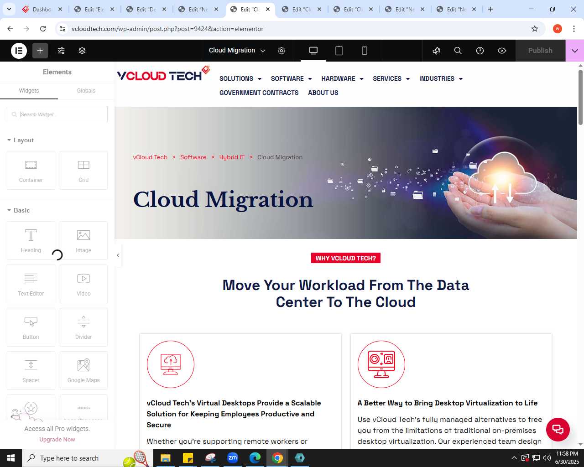The height and width of the screenshot is (467, 584).
Task: Select the Video widget
Action: click(83, 284)
